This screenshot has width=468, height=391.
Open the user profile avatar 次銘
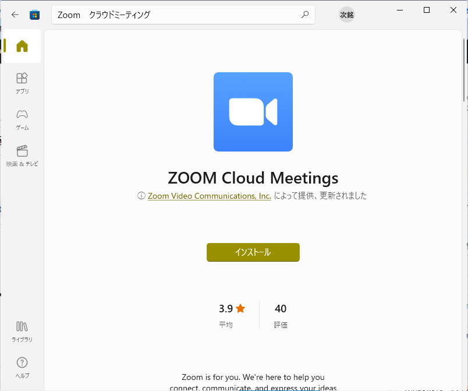point(346,15)
